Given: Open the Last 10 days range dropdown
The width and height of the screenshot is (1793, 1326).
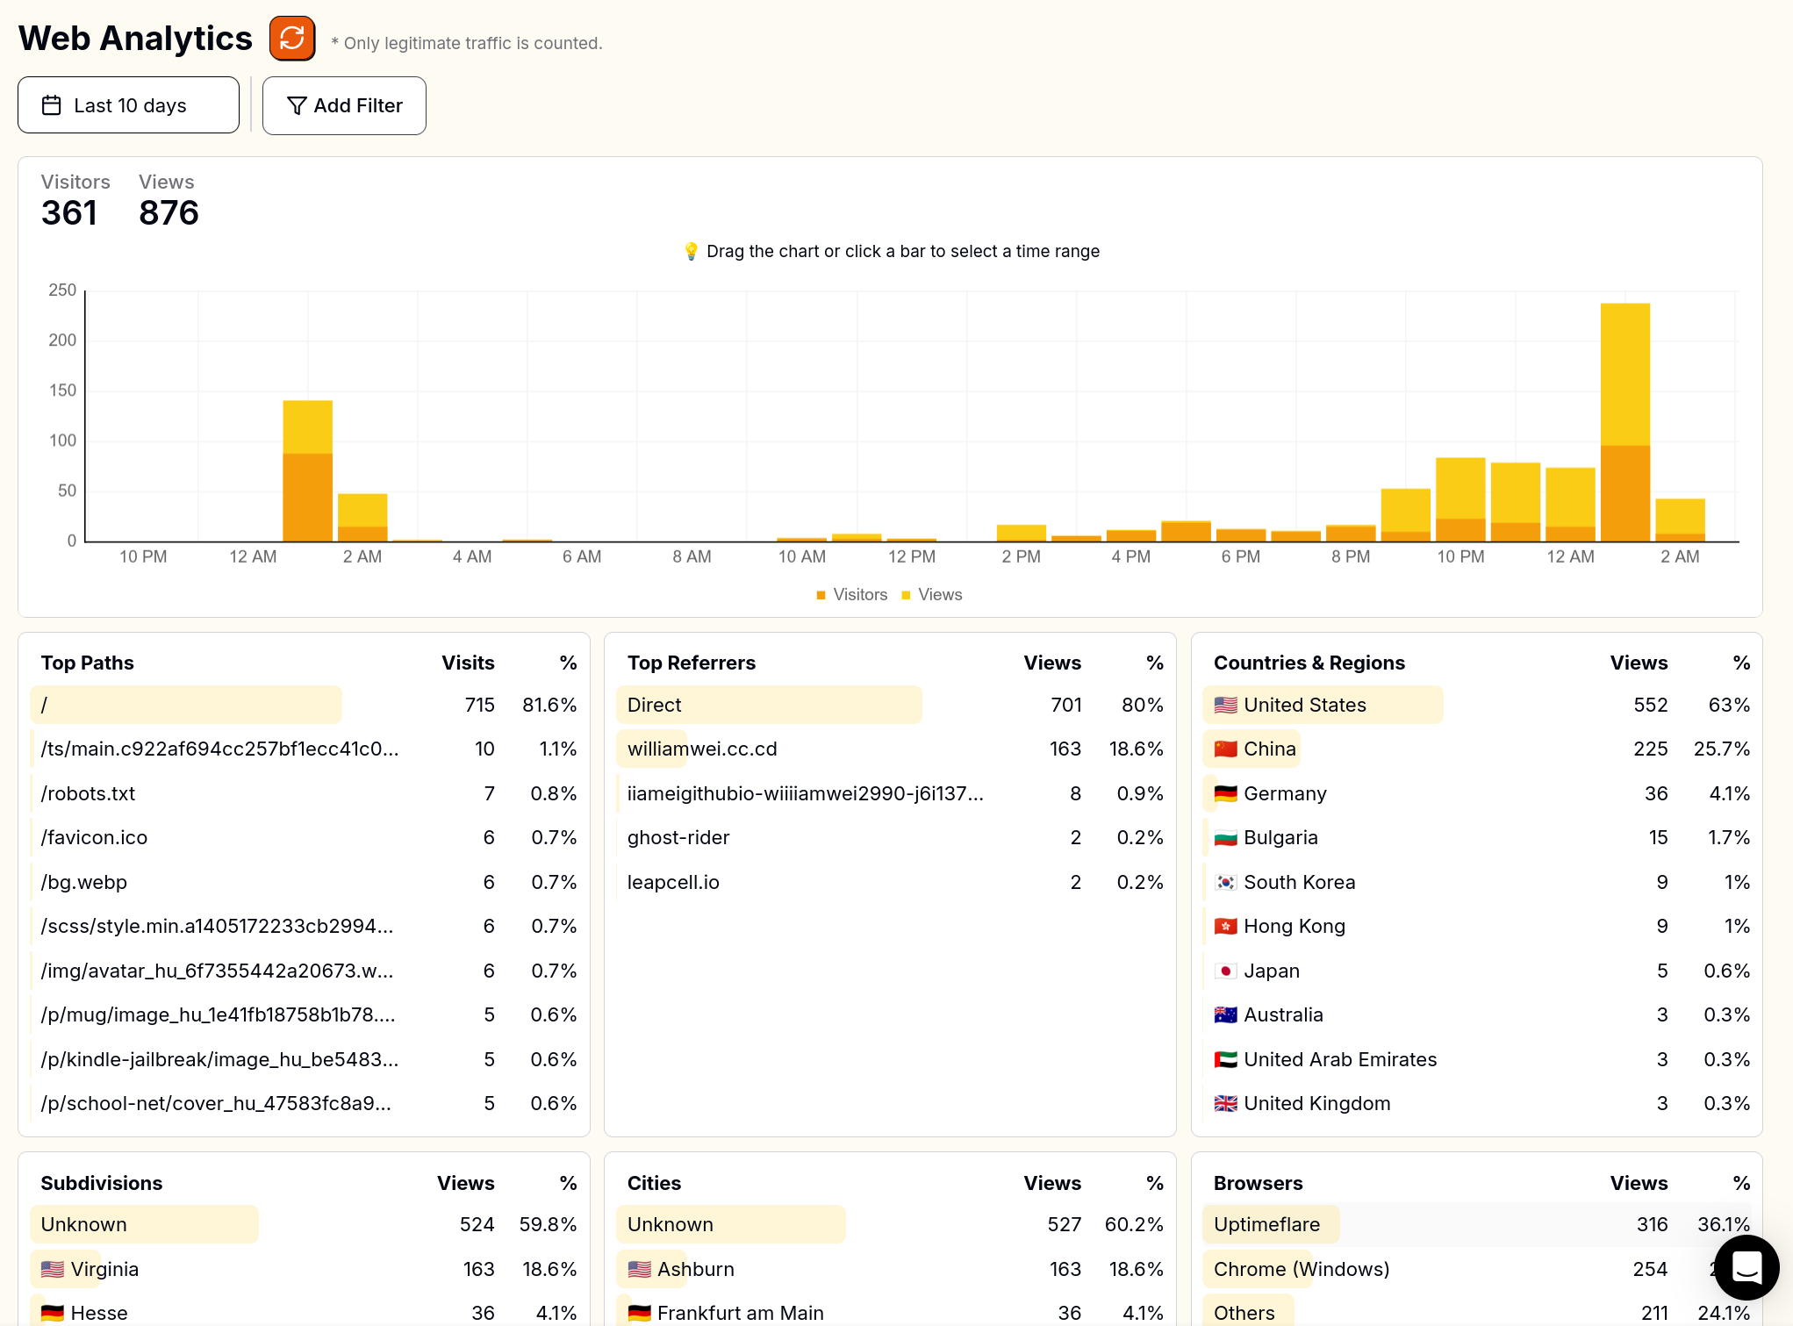Looking at the screenshot, I should [128, 105].
